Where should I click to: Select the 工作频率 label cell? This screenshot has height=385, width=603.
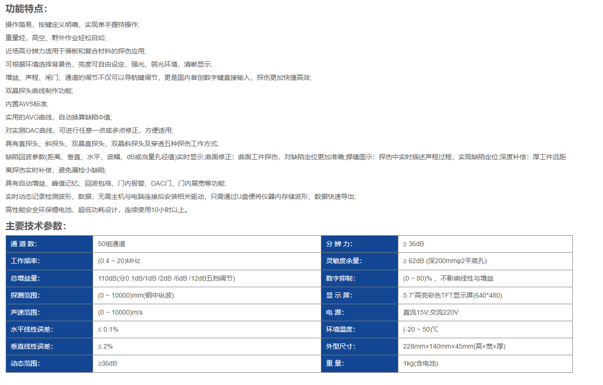click(49, 261)
